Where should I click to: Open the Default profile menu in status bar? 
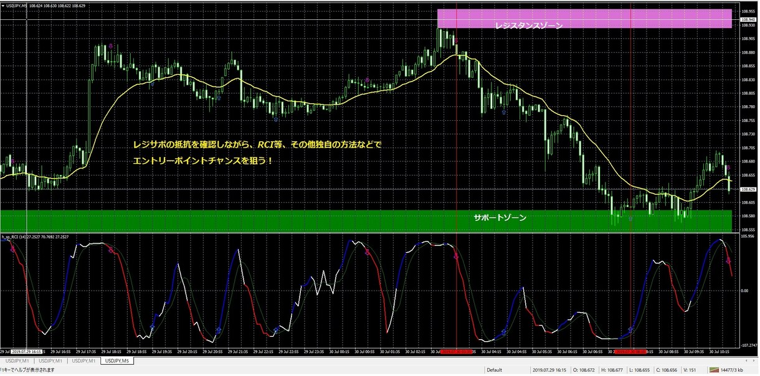pyautogui.click(x=495, y=369)
